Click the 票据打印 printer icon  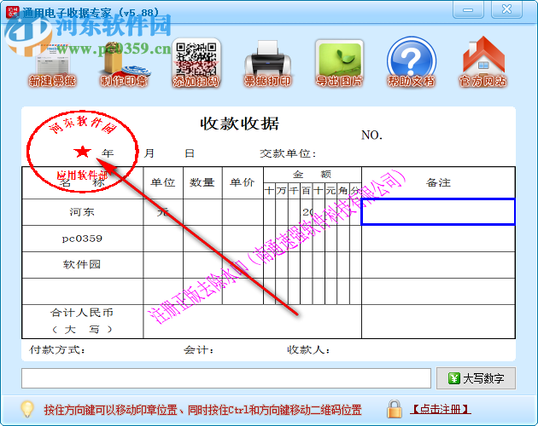pyautogui.click(x=267, y=64)
